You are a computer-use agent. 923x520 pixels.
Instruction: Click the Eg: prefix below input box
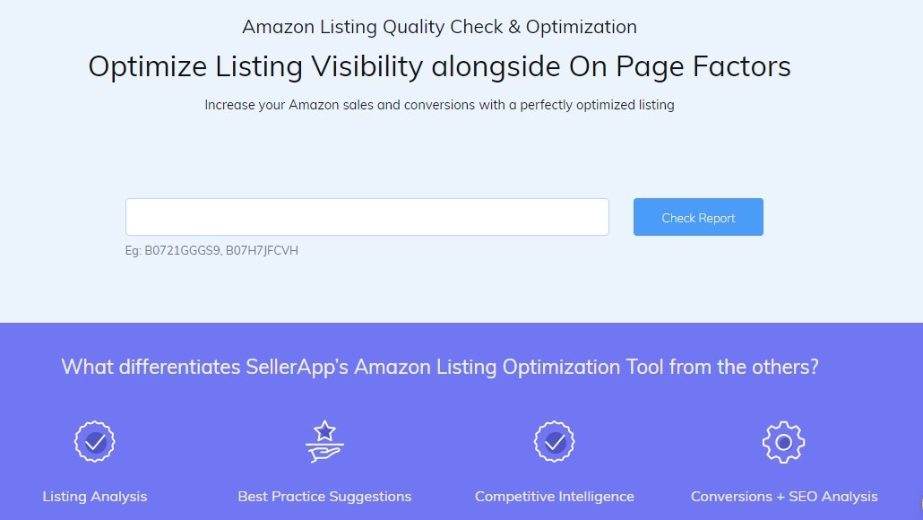134,251
